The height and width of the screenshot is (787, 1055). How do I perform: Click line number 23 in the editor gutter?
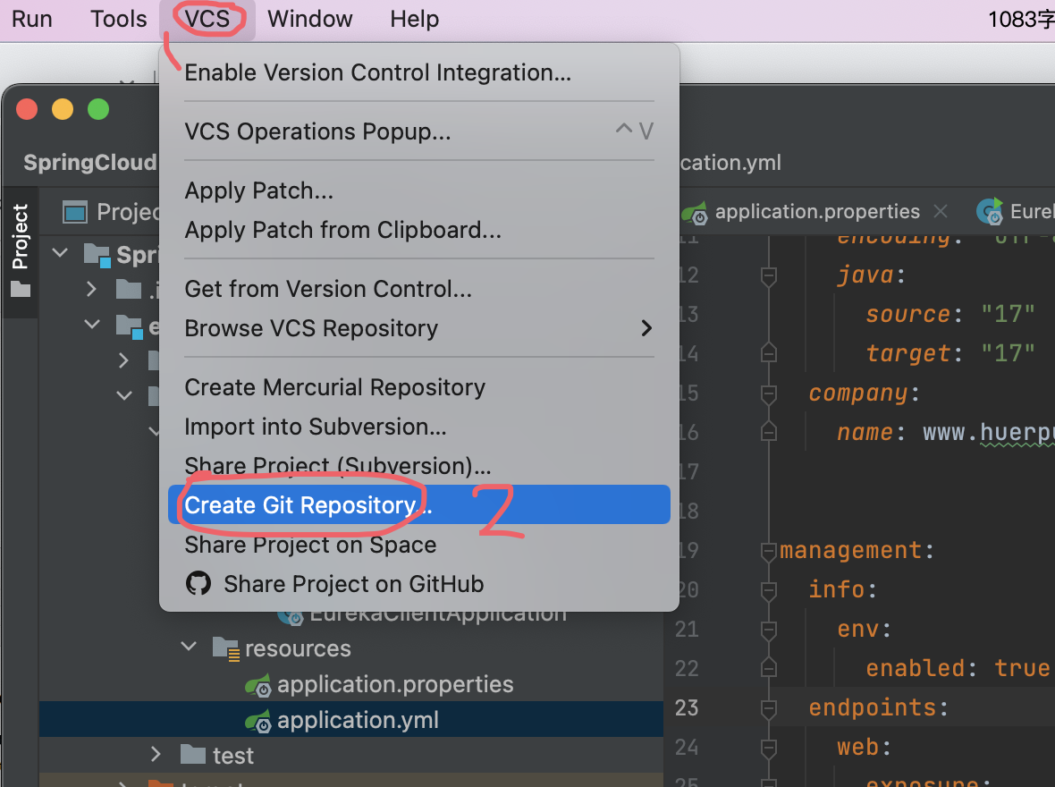coord(686,707)
